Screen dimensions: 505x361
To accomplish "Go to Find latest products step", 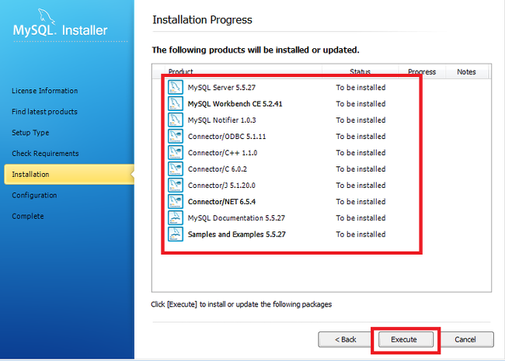I will tap(45, 112).
